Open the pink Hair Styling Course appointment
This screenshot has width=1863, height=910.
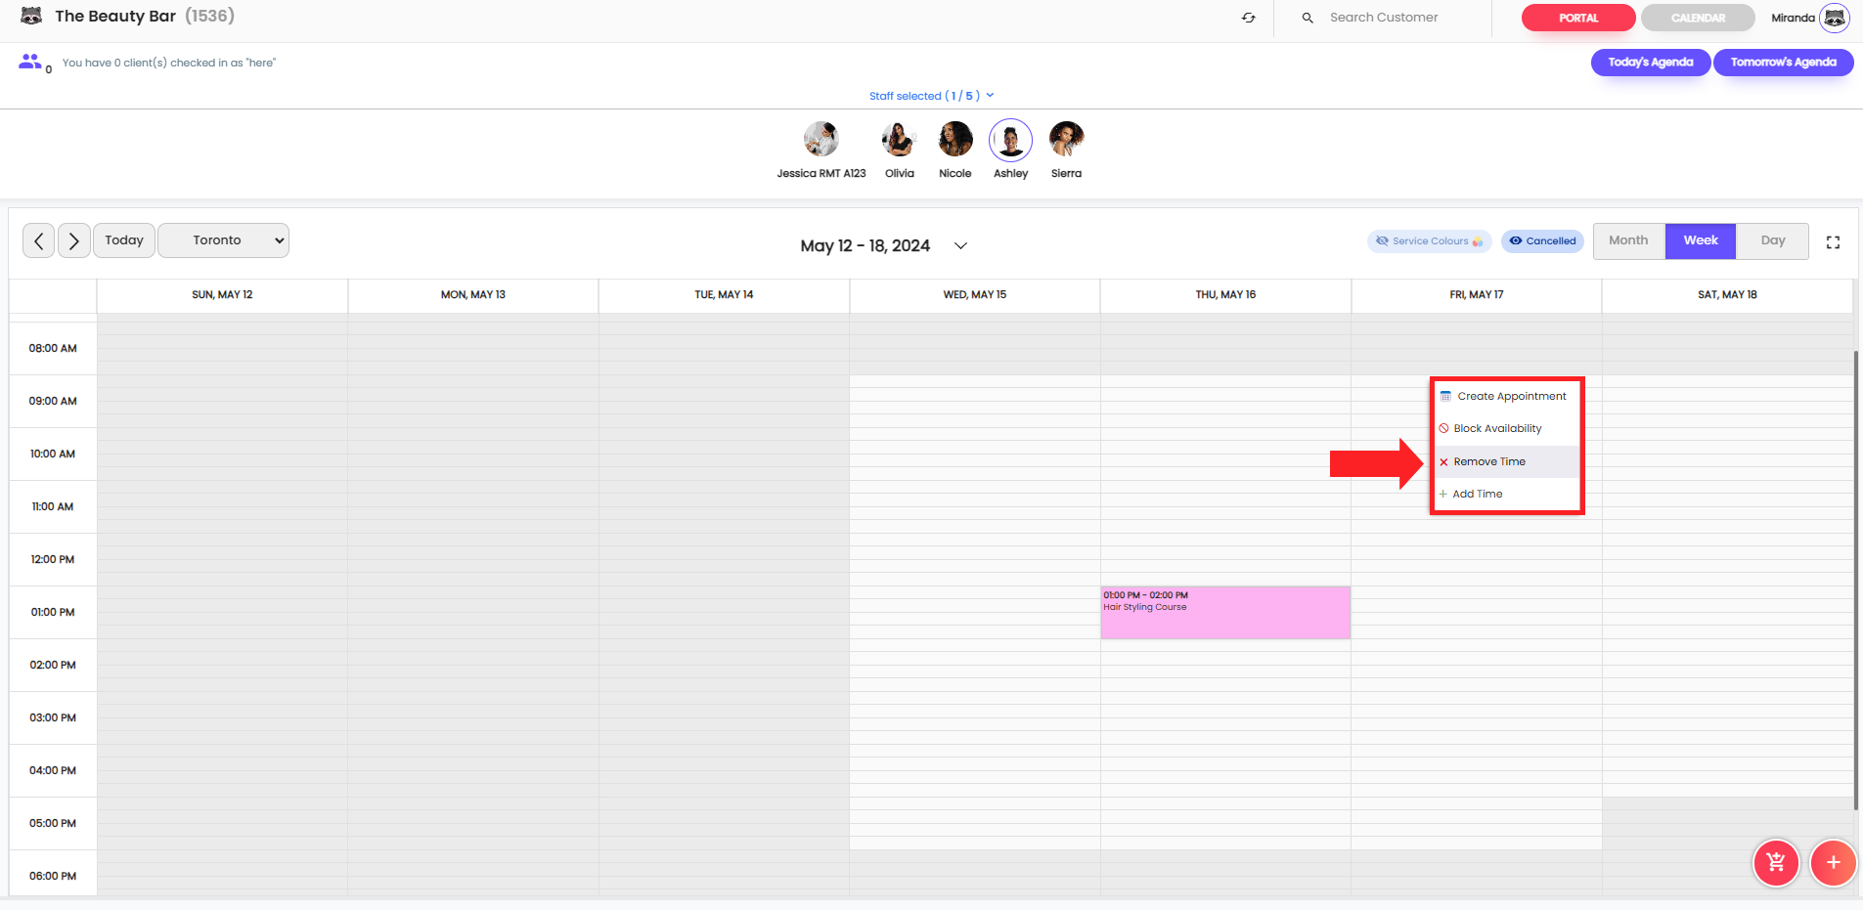tap(1225, 613)
